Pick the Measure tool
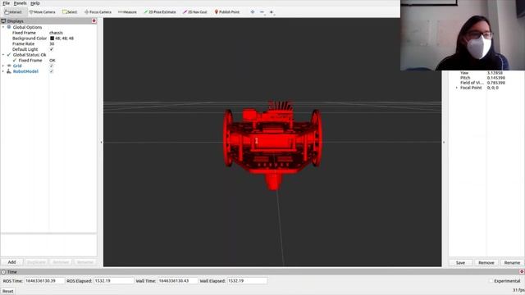 [127, 12]
